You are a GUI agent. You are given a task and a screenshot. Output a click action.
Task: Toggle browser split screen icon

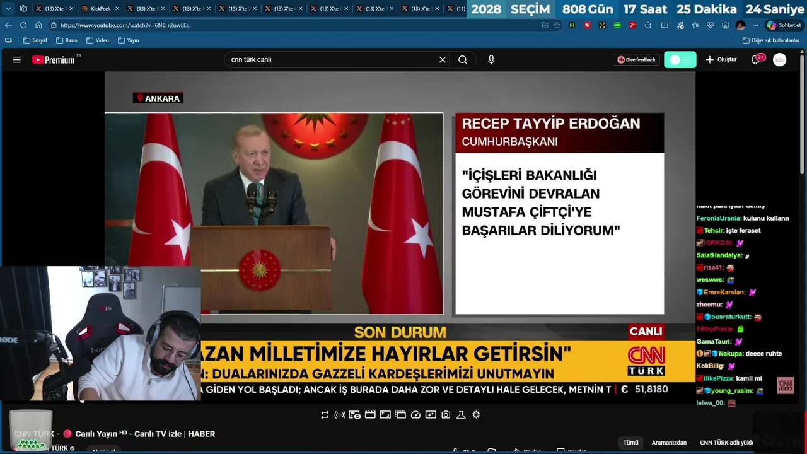tap(665, 25)
